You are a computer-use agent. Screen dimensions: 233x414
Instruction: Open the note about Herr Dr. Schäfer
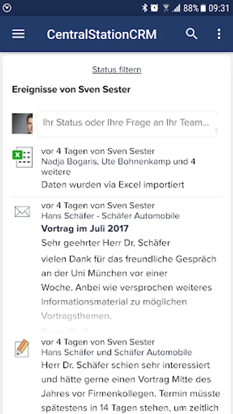click(131, 387)
